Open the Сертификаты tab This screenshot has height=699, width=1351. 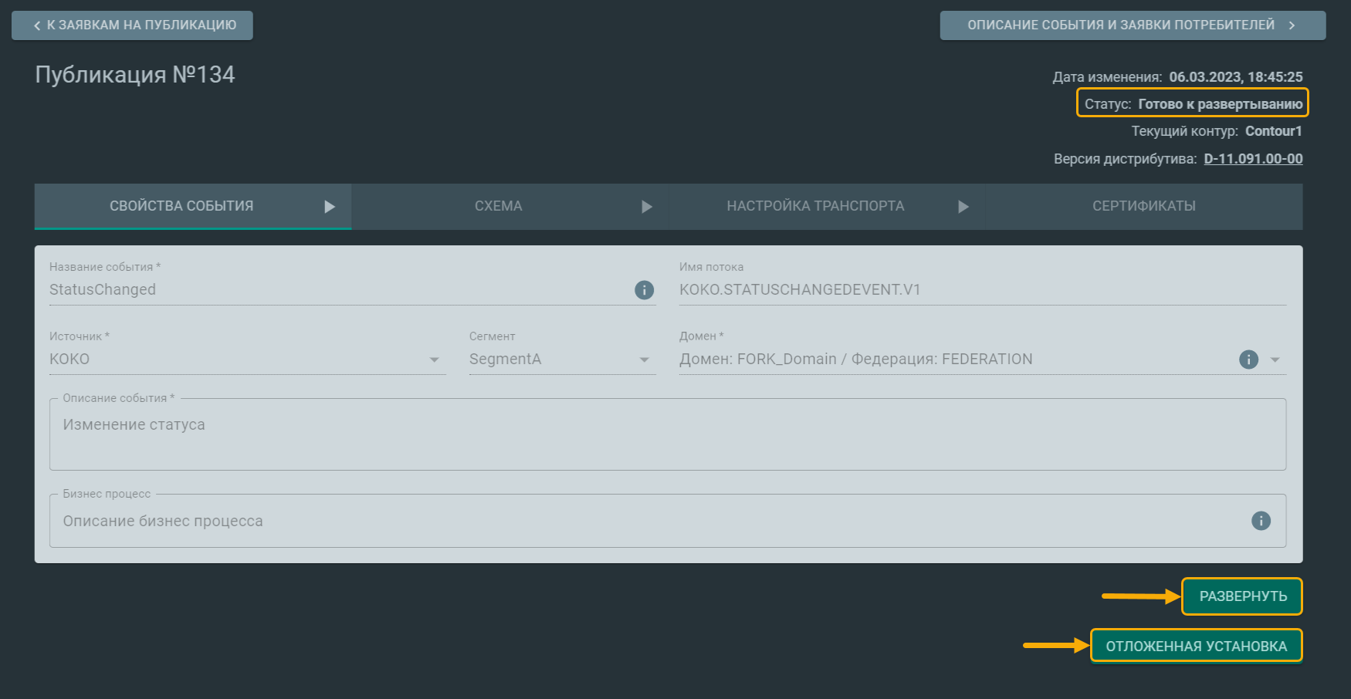[x=1143, y=206]
